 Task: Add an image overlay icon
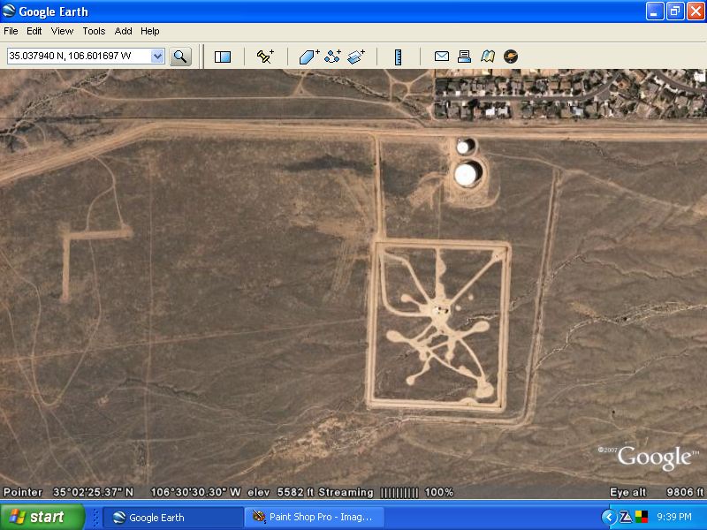[x=356, y=57]
